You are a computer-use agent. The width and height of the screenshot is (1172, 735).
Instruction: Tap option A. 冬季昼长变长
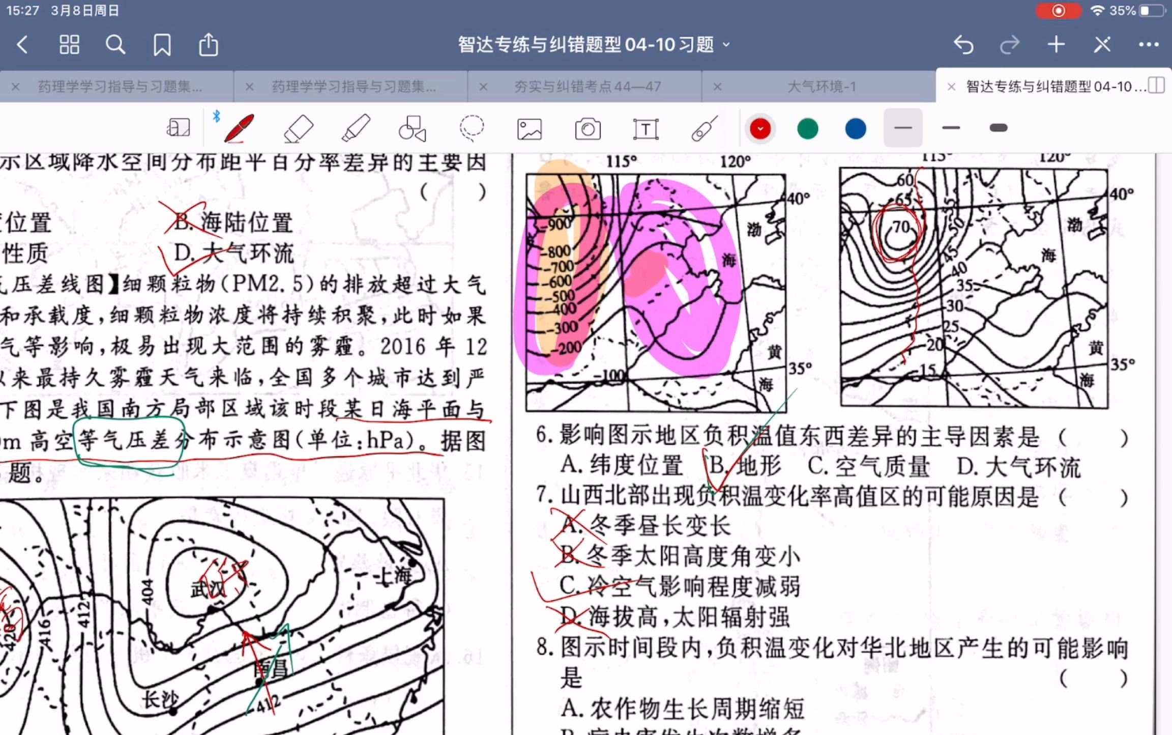click(x=646, y=525)
